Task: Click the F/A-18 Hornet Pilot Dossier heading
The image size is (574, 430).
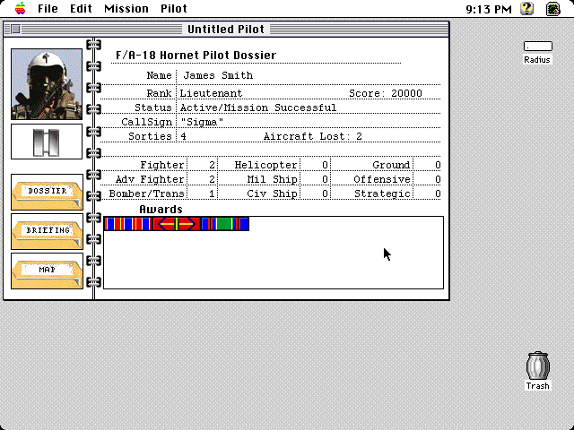Action: 196,56
